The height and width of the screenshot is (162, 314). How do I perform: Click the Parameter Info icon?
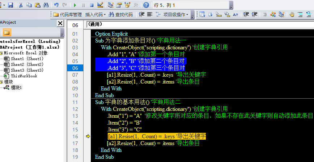point(227,14)
